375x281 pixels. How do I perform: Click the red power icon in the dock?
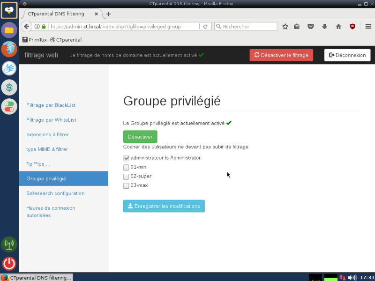point(9,264)
